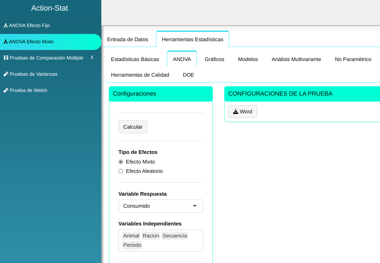
Task: Select the Efecto Mixto radio button
Action: coord(121,162)
